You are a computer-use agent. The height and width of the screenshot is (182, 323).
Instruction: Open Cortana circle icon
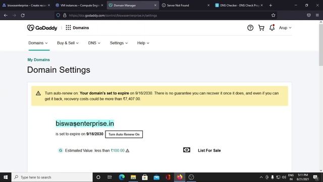pyautogui.click(x=98, y=177)
